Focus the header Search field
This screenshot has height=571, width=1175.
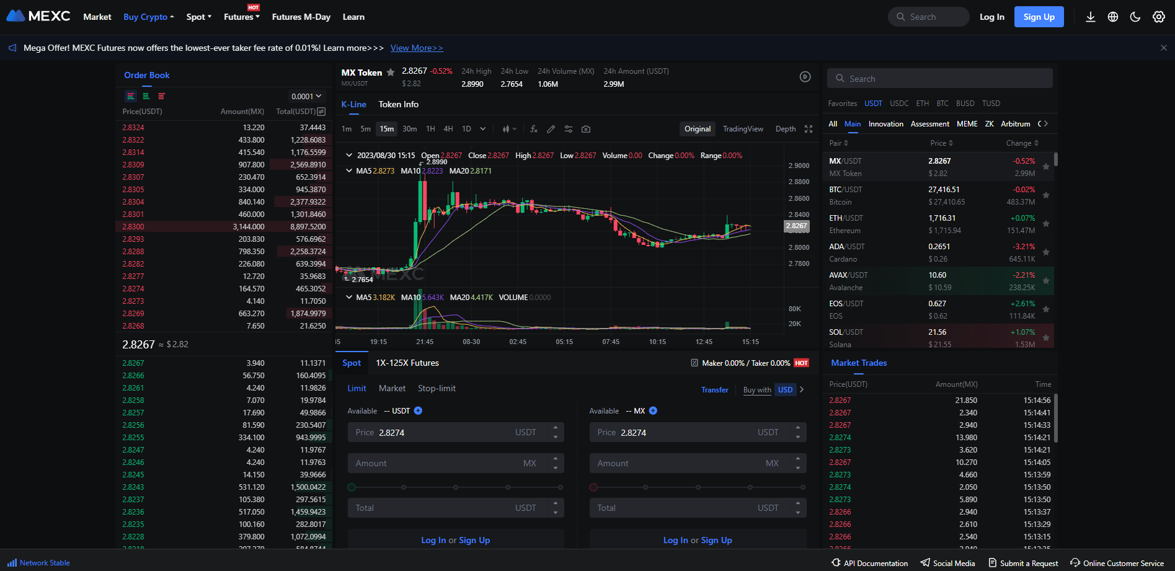pyautogui.click(x=929, y=17)
